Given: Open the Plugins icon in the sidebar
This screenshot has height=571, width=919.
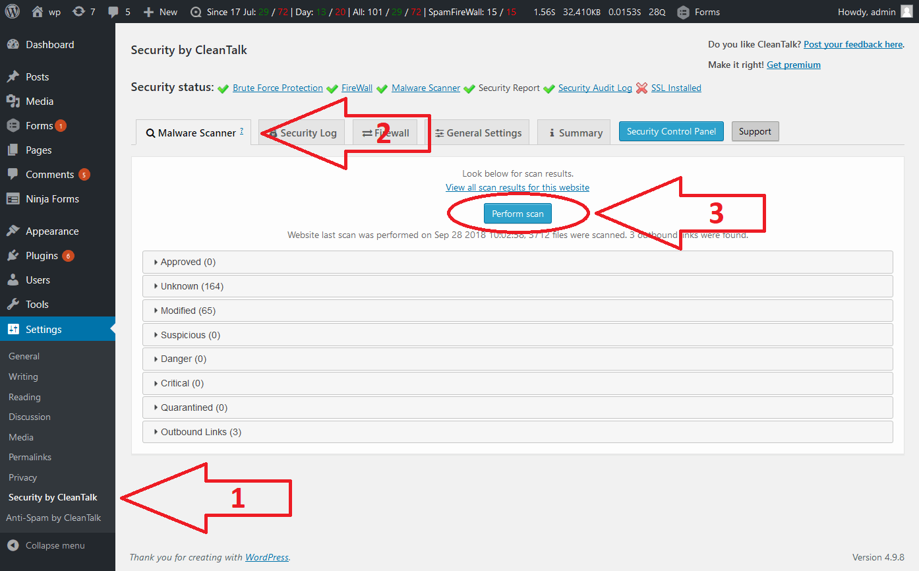Looking at the screenshot, I should pyautogui.click(x=13, y=255).
